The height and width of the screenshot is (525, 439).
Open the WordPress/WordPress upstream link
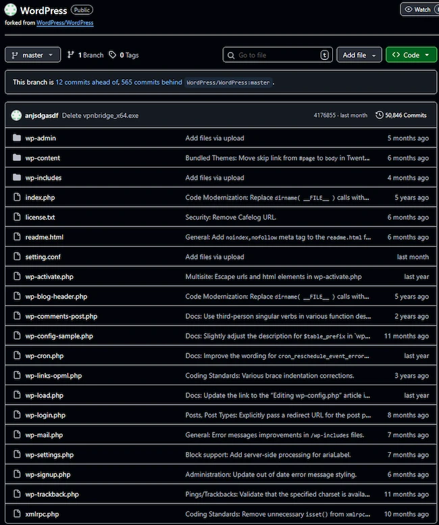(65, 23)
